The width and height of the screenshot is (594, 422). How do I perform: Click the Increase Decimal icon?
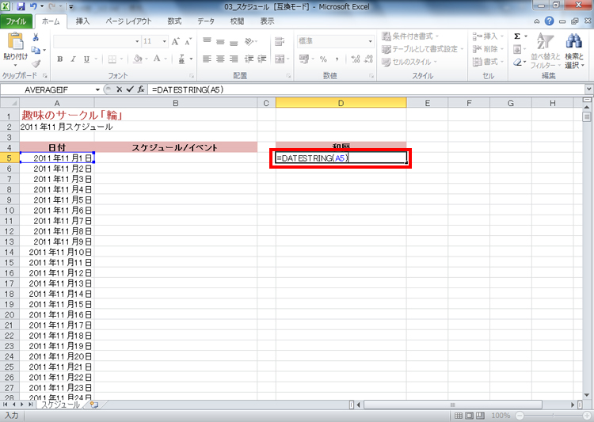[356, 59]
